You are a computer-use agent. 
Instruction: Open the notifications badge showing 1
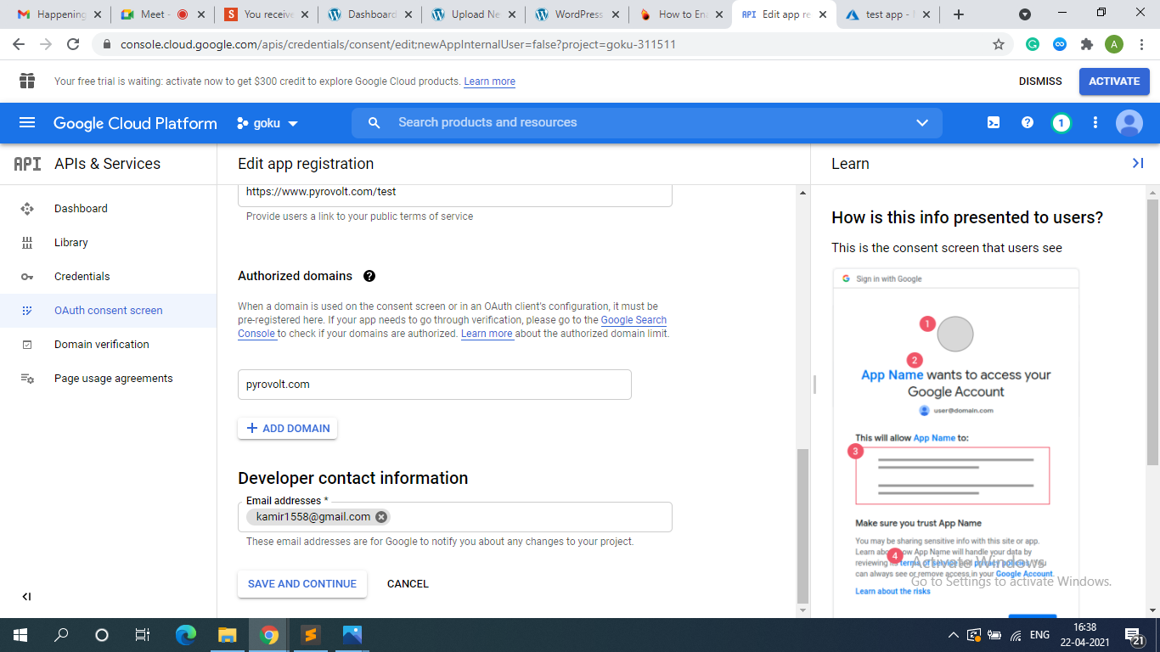1061,123
